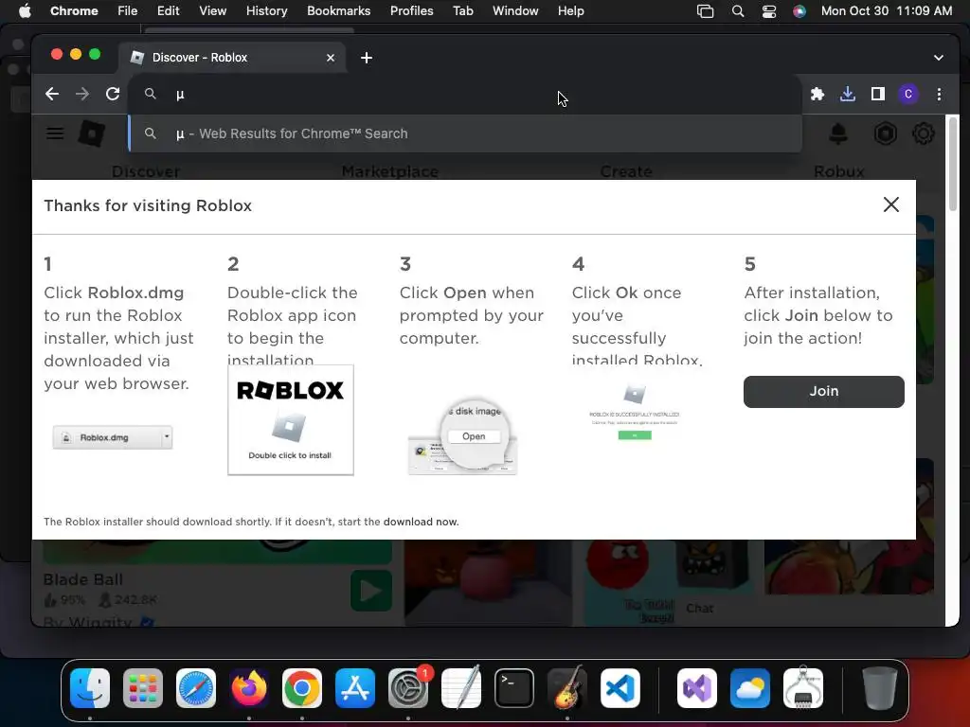Open Spotlight search in menu bar
The image size is (970, 727).
(737, 11)
